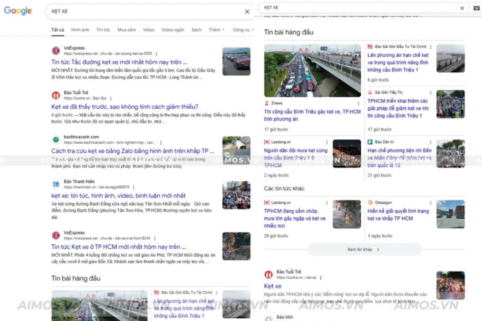Clear the search box beside the Google logo
The image size is (482, 321).
click(x=247, y=12)
